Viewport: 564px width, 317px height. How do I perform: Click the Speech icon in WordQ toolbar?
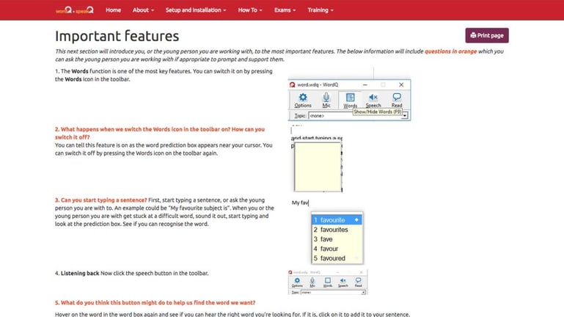pyautogui.click(x=373, y=100)
